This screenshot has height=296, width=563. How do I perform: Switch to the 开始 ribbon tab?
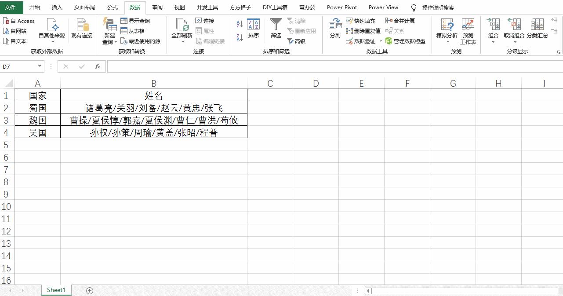coord(35,7)
